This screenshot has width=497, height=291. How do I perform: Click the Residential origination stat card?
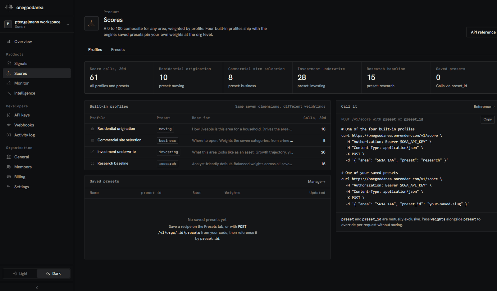pos(189,78)
